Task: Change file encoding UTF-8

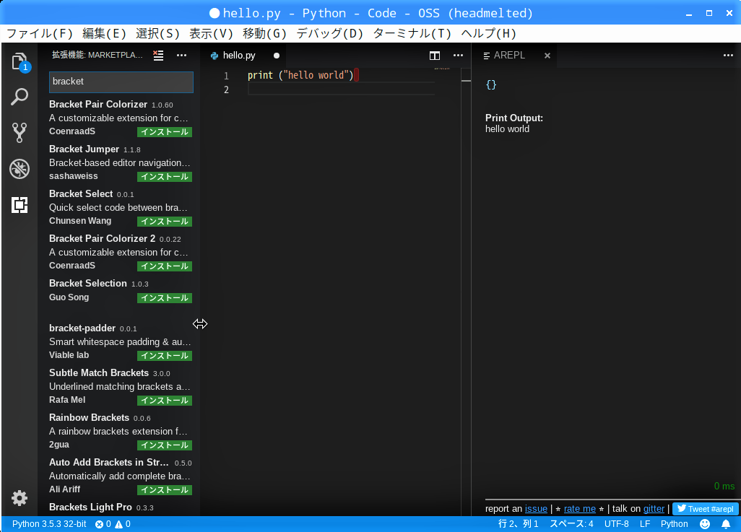Action: click(616, 524)
